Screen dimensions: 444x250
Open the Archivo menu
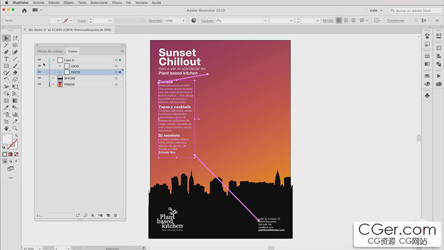pyautogui.click(x=38, y=3)
